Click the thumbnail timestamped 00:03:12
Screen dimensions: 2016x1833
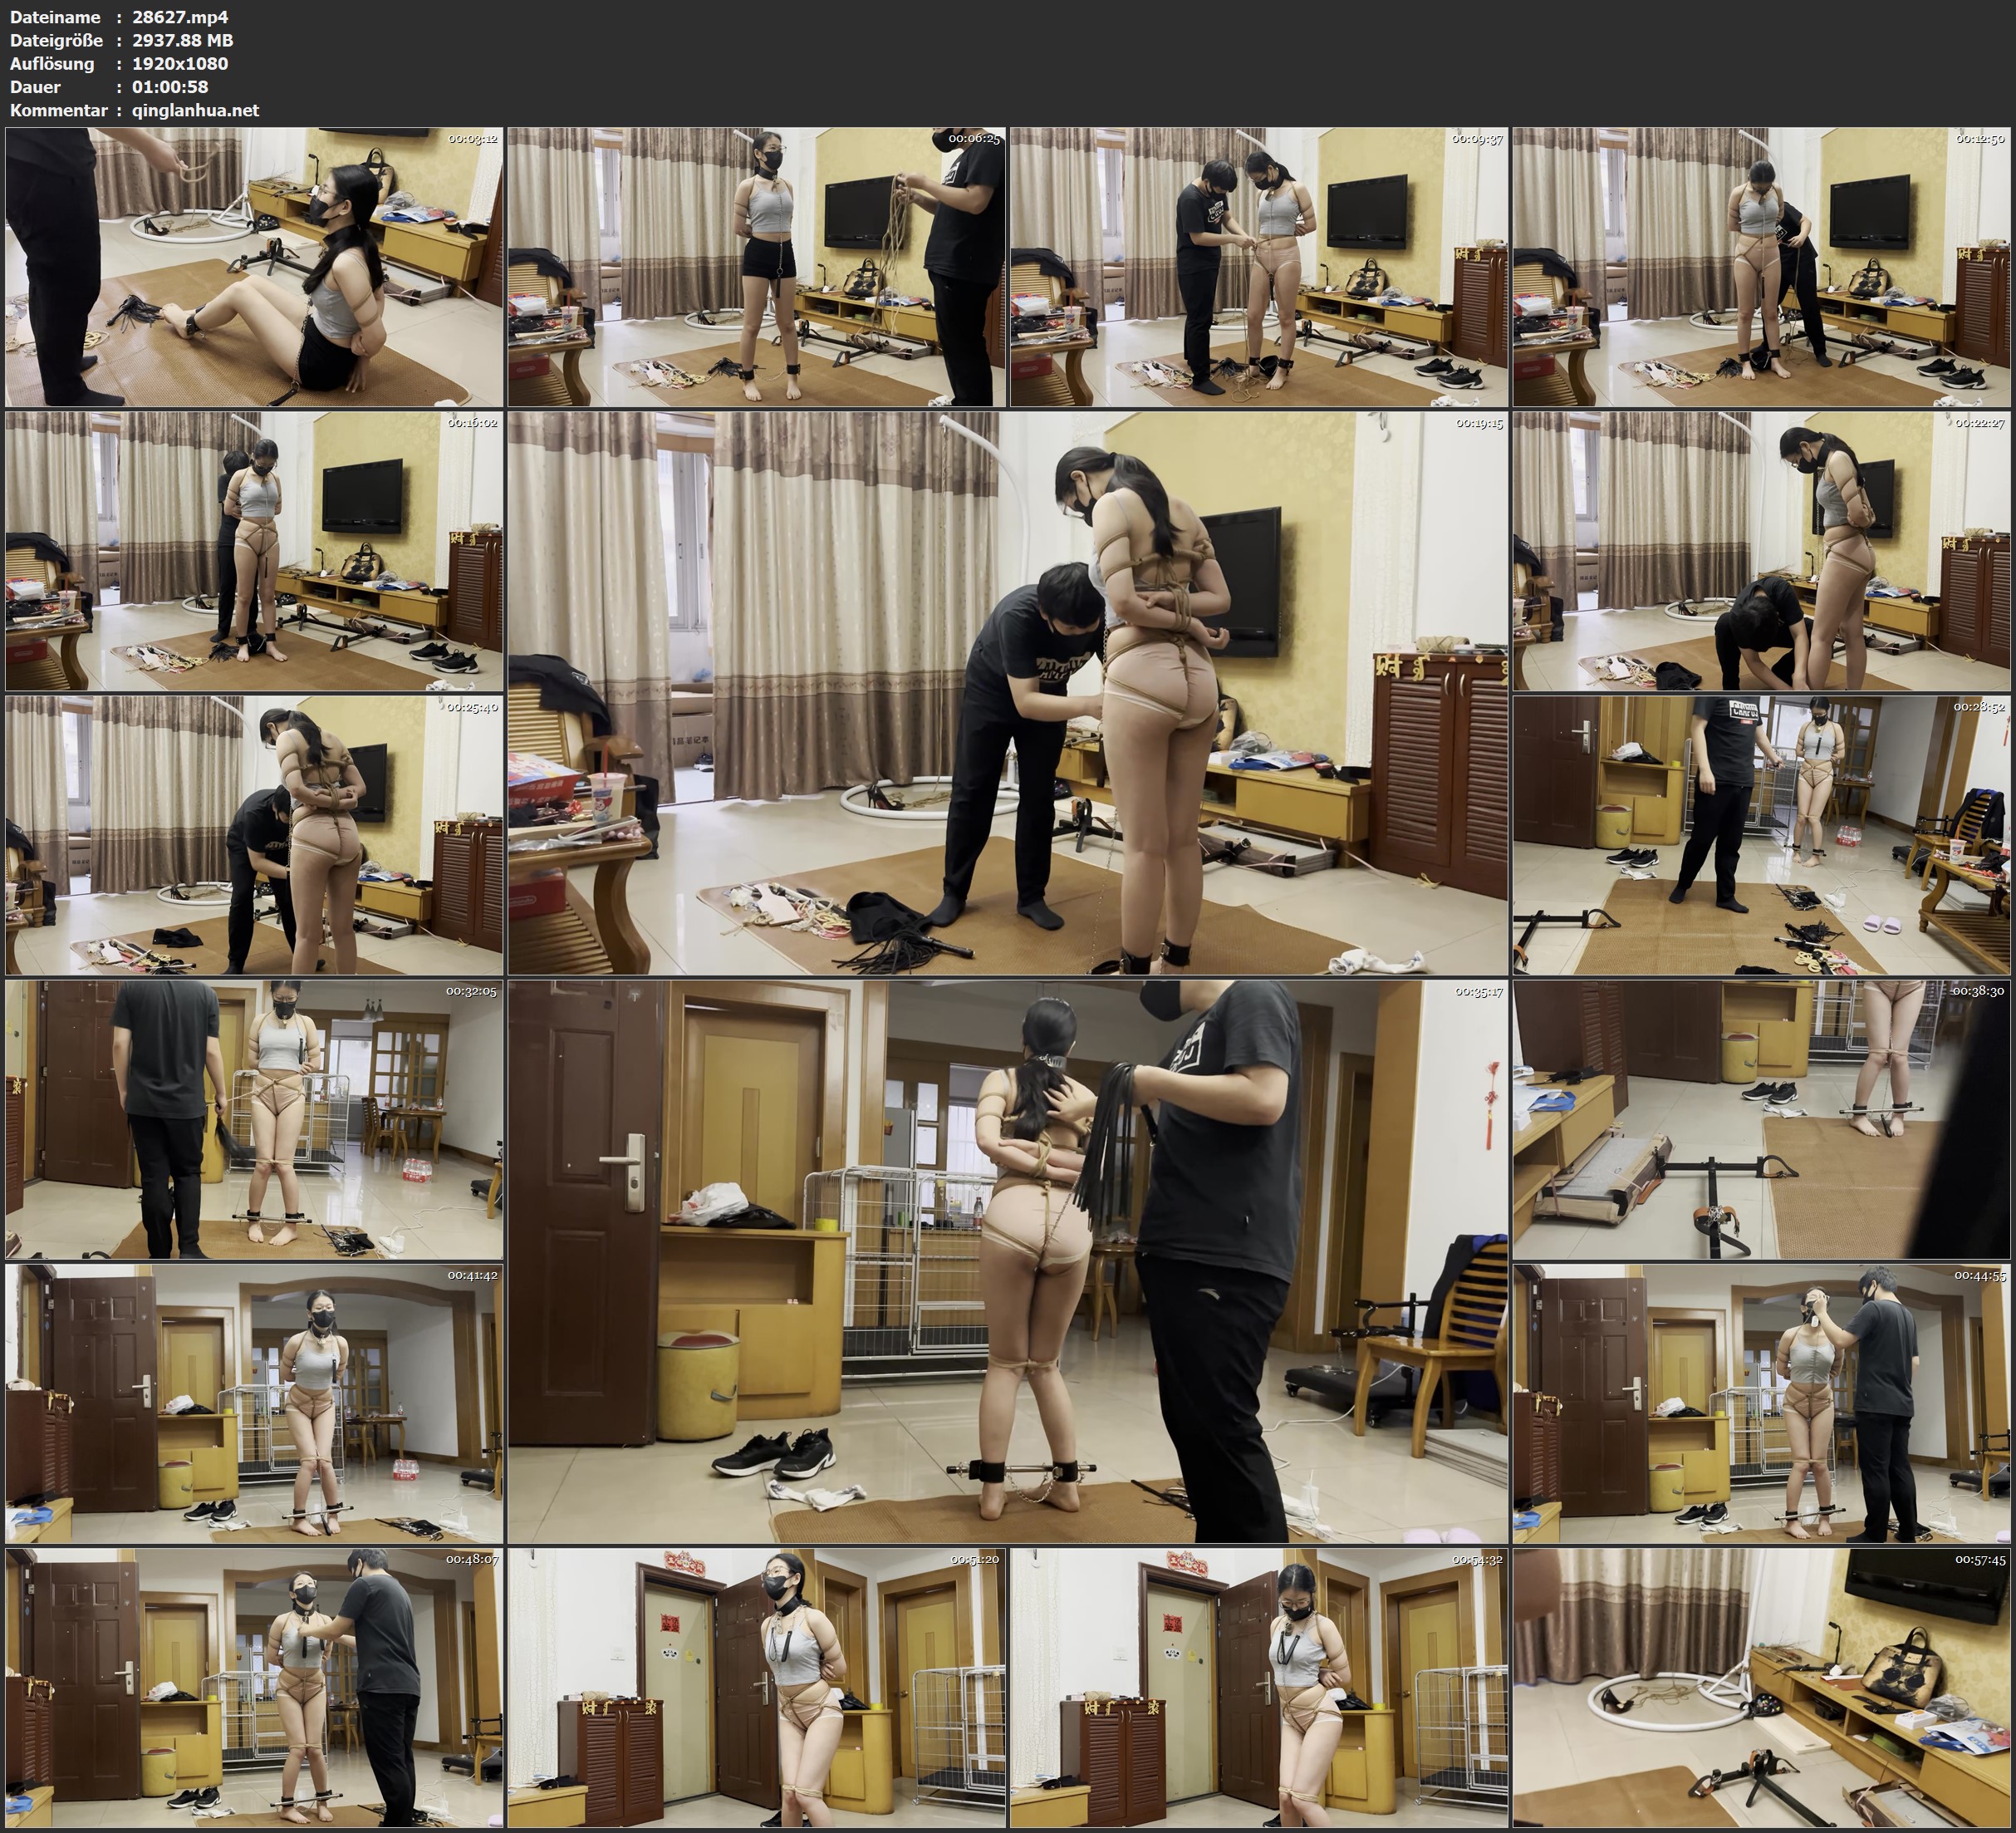coord(254,266)
